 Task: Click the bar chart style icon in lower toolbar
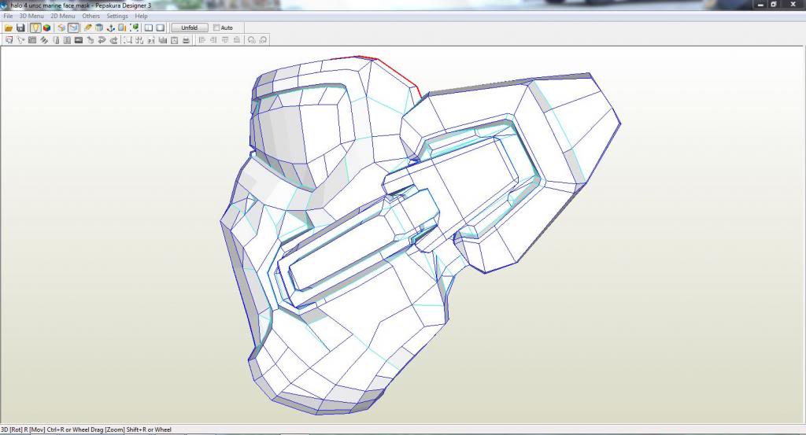click(x=163, y=40)
